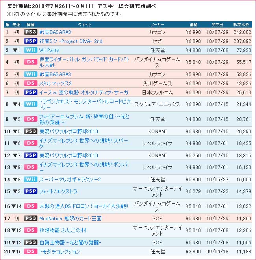Click DS badge beside イナズマイレブン3 ボンバー

point(30,167)
